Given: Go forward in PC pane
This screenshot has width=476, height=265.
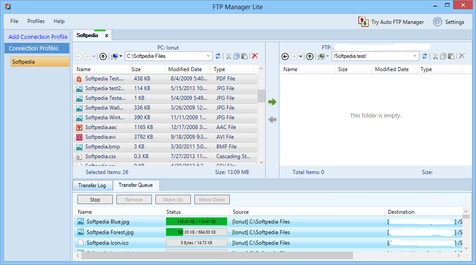Looking at the screenshot, I should coord(87,57).
